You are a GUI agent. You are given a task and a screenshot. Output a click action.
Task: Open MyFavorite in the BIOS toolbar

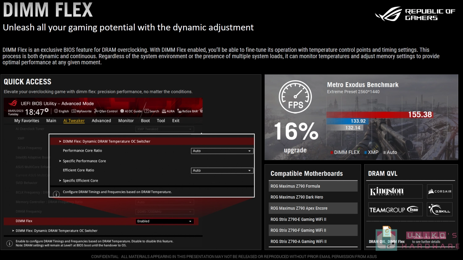(x=81, y=111)
